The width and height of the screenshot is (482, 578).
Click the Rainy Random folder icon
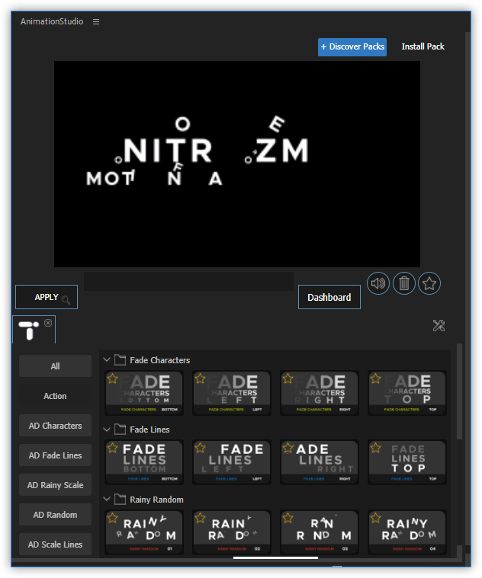[x=120, y=499]
